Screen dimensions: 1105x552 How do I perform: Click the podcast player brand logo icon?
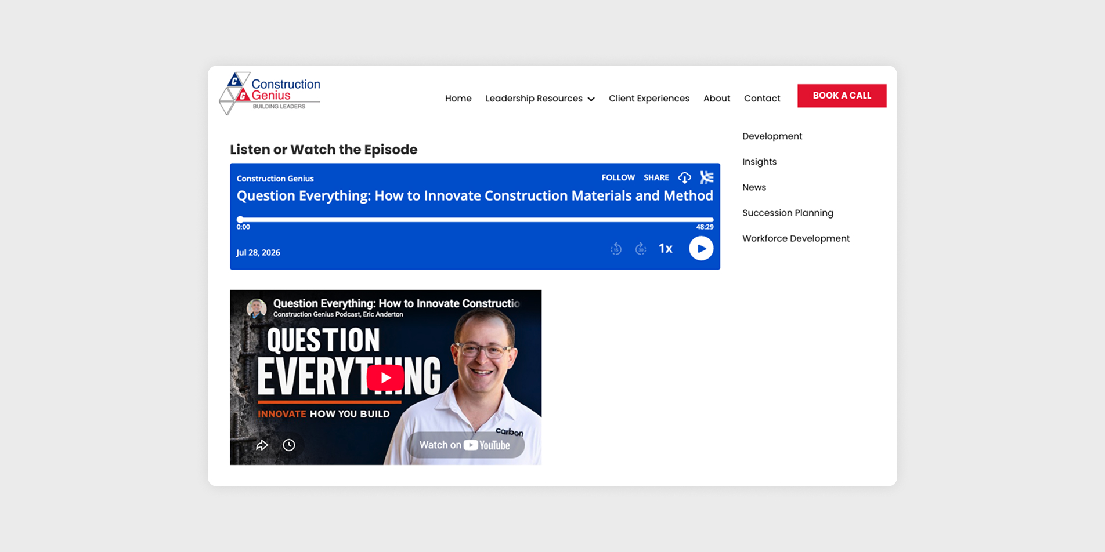tap(707, 177)
